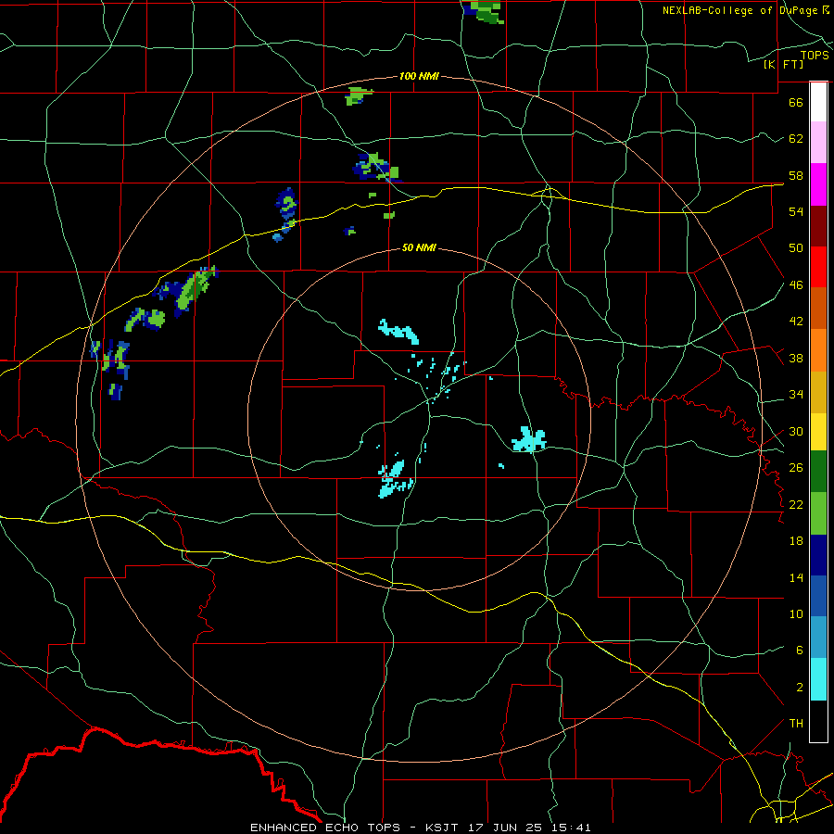Pick the dark orange swatch between 42 and 46
Image resolution: width=834 pixels, height=834 pixels.
818,309
